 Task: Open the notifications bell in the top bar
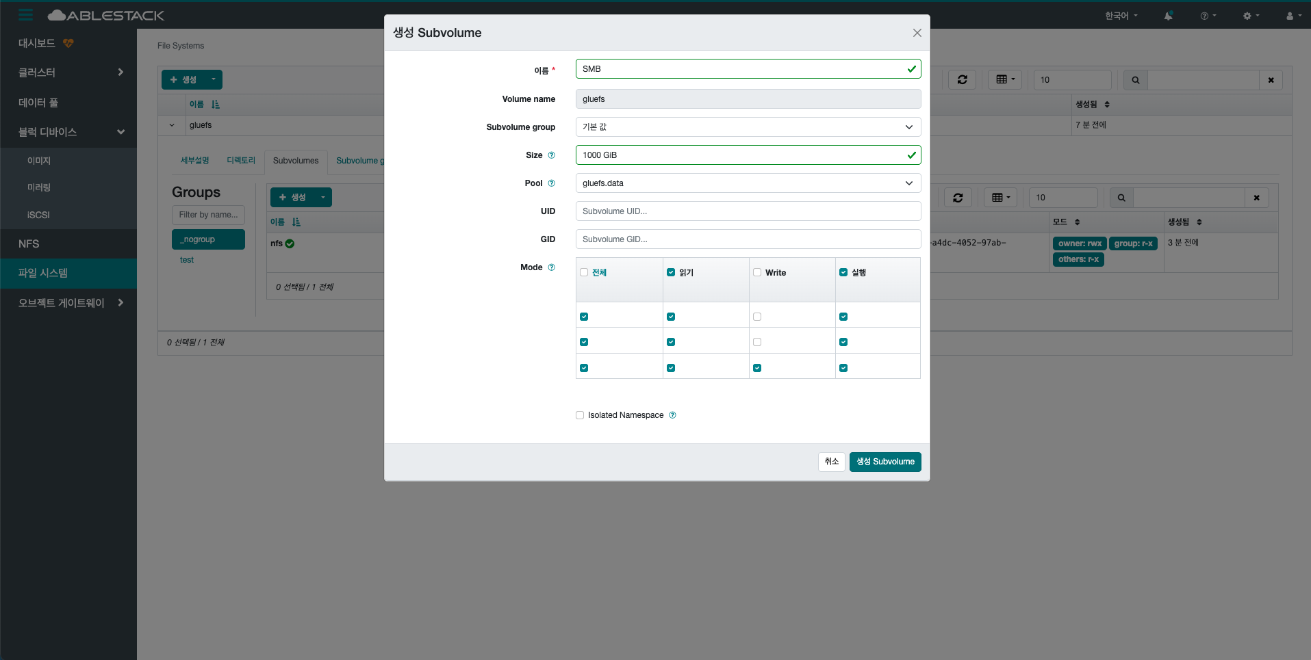(x=1168, y=16)
